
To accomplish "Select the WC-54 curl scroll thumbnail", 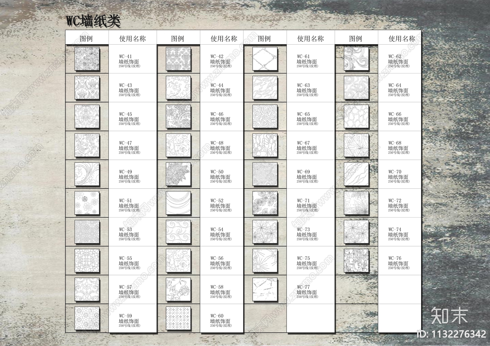I will [178, 232].
